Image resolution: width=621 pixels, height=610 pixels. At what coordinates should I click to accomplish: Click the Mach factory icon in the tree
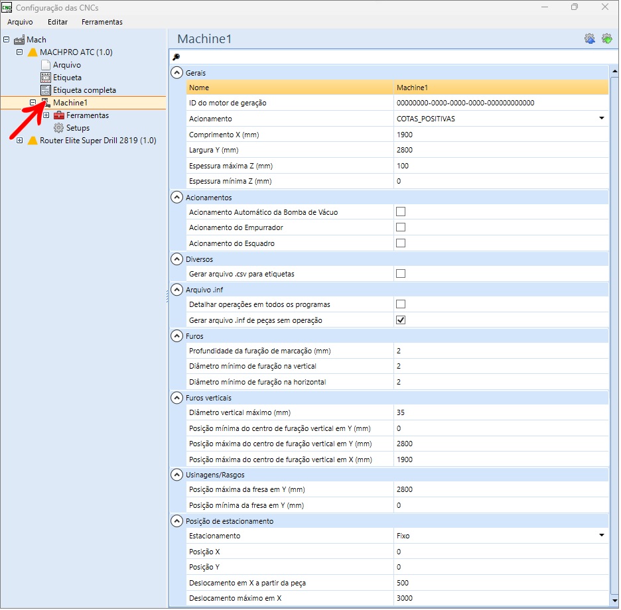(19, 40)
